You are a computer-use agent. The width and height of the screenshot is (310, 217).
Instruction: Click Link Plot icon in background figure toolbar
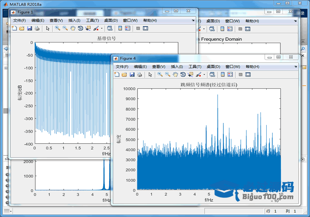click(x=212, y=29)
